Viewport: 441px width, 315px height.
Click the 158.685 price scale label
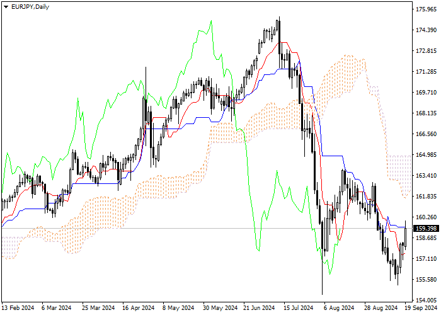(426, 238)
